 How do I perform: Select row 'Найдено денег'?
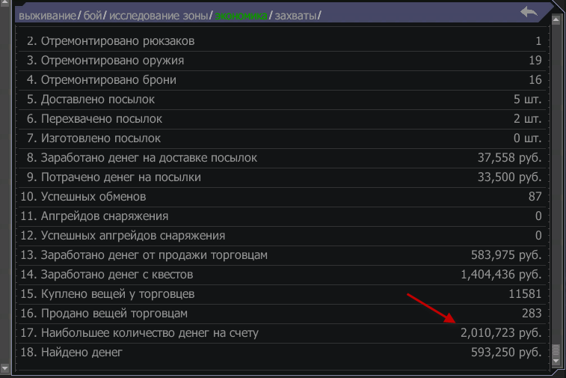[x=283, y=353]
